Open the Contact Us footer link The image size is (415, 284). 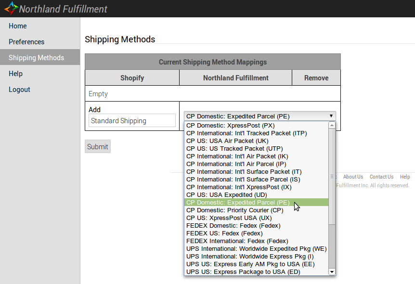click(381, 177)
